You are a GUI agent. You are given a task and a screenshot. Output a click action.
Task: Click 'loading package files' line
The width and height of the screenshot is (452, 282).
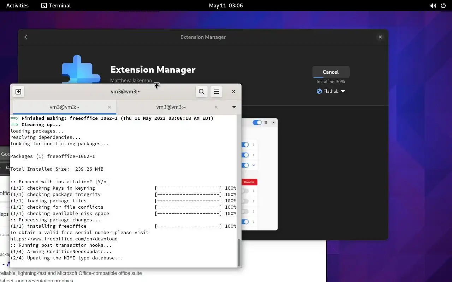123,201
